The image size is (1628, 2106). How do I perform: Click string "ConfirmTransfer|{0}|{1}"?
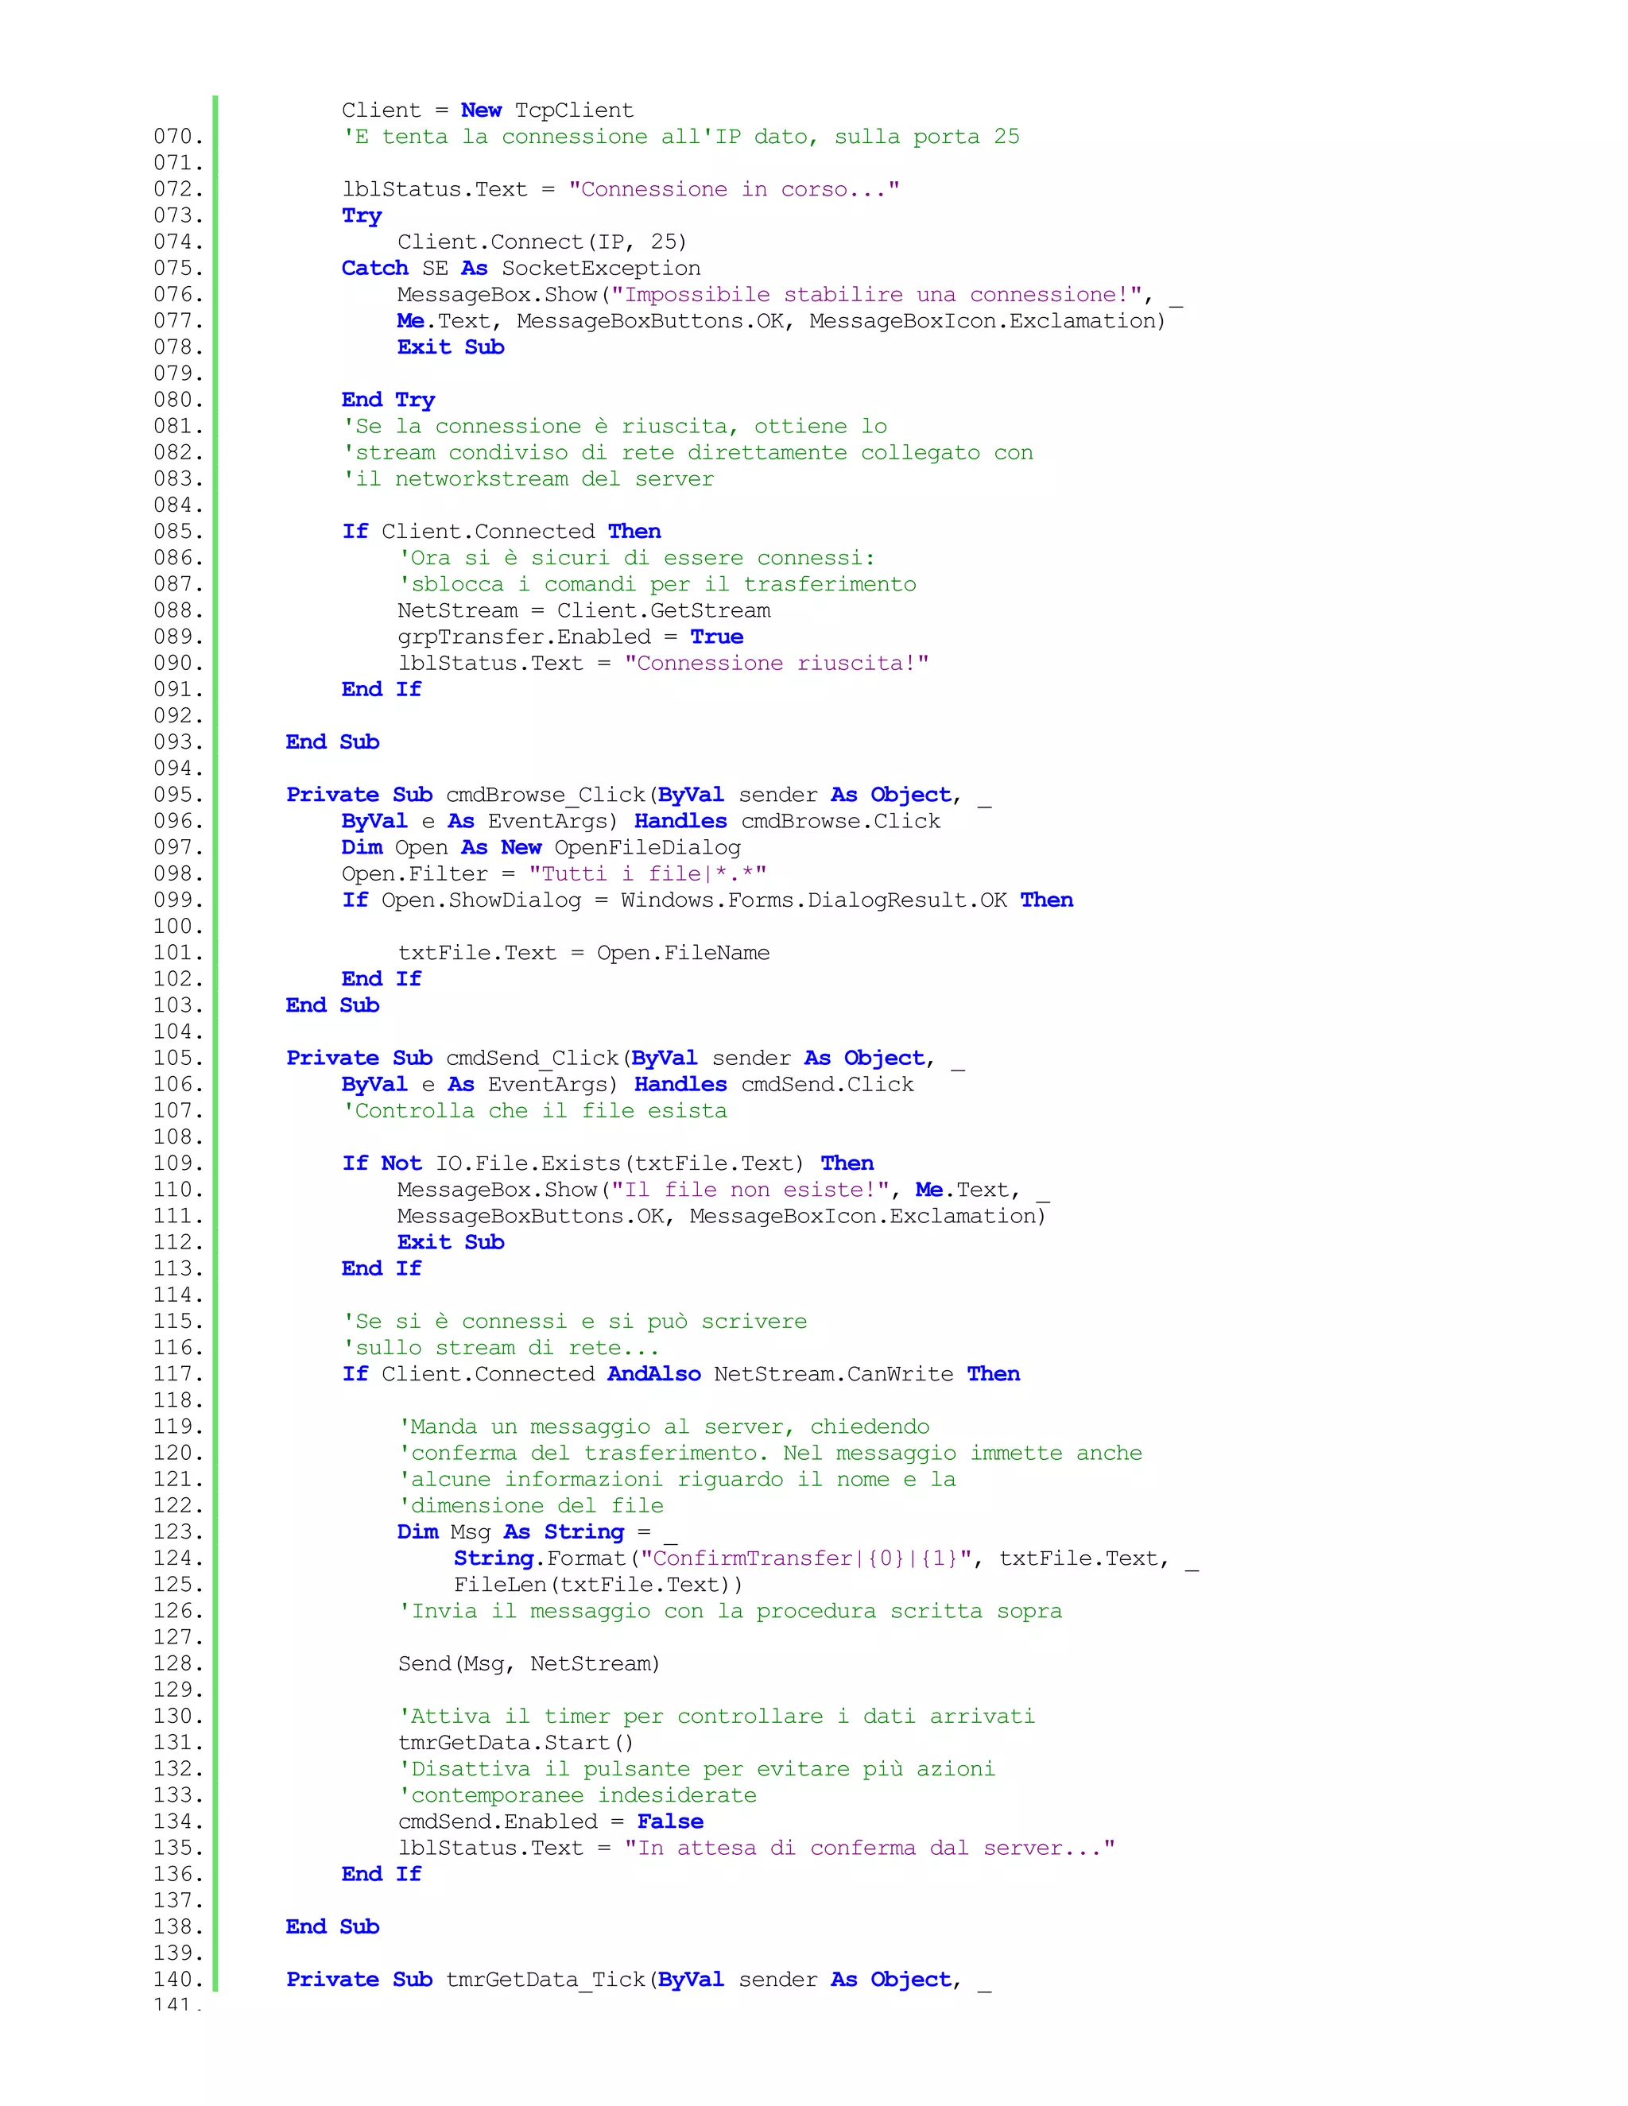tap(811, 1558)
